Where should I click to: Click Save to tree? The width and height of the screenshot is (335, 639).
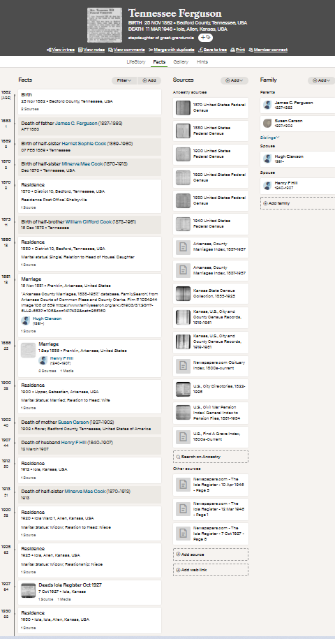click(x=212, y=50)
